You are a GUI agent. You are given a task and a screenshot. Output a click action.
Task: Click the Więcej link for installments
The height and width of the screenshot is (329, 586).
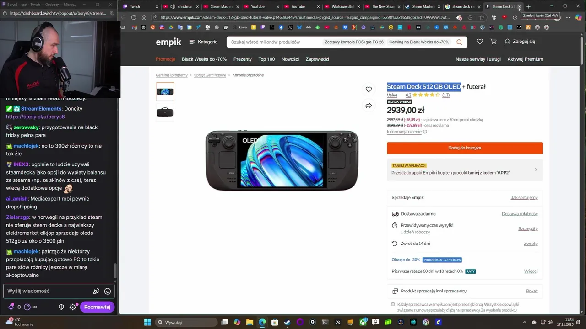531,271
